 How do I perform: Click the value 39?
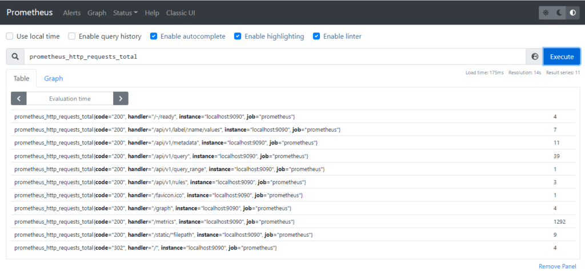pyautogui.click(x=556, y=156)
